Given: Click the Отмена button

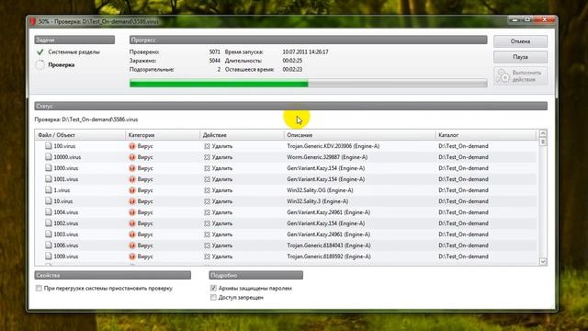Looking at the screenshot, I should [x=520, y=41].
